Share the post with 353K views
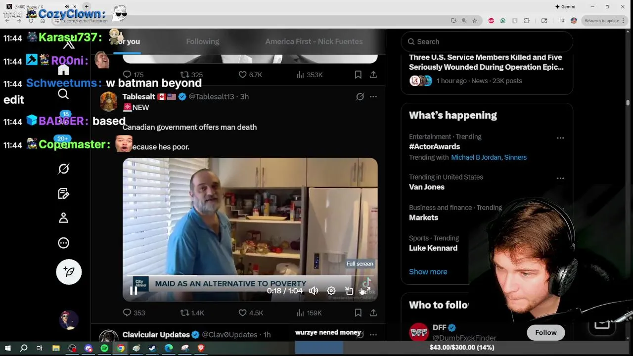This screenshot has height=356, width=633. point(373,75)
